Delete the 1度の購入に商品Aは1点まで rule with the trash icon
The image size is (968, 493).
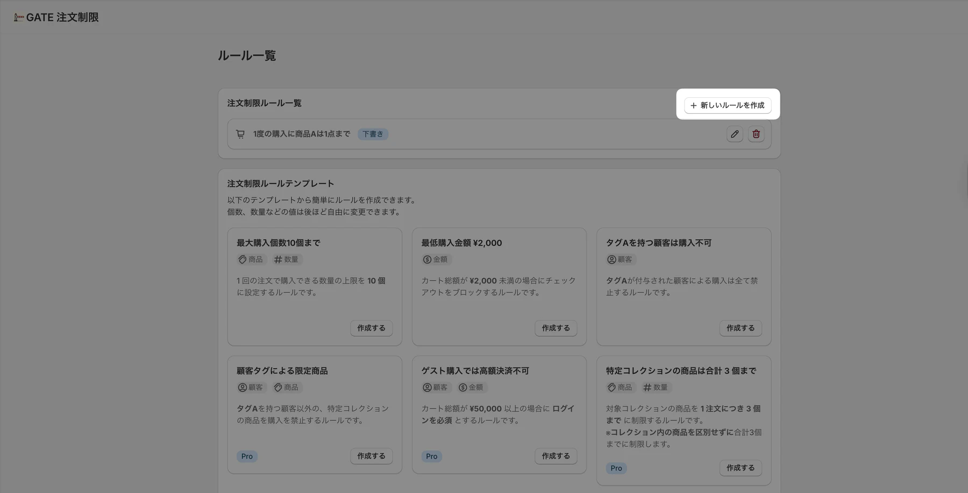click(756, 134)
